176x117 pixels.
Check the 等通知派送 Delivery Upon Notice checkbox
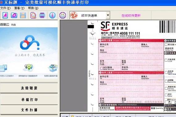[x=166, y=89]
